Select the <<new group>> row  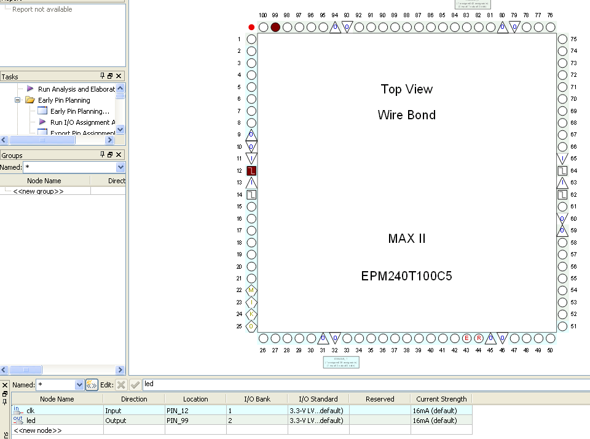[x=38, y=191]
